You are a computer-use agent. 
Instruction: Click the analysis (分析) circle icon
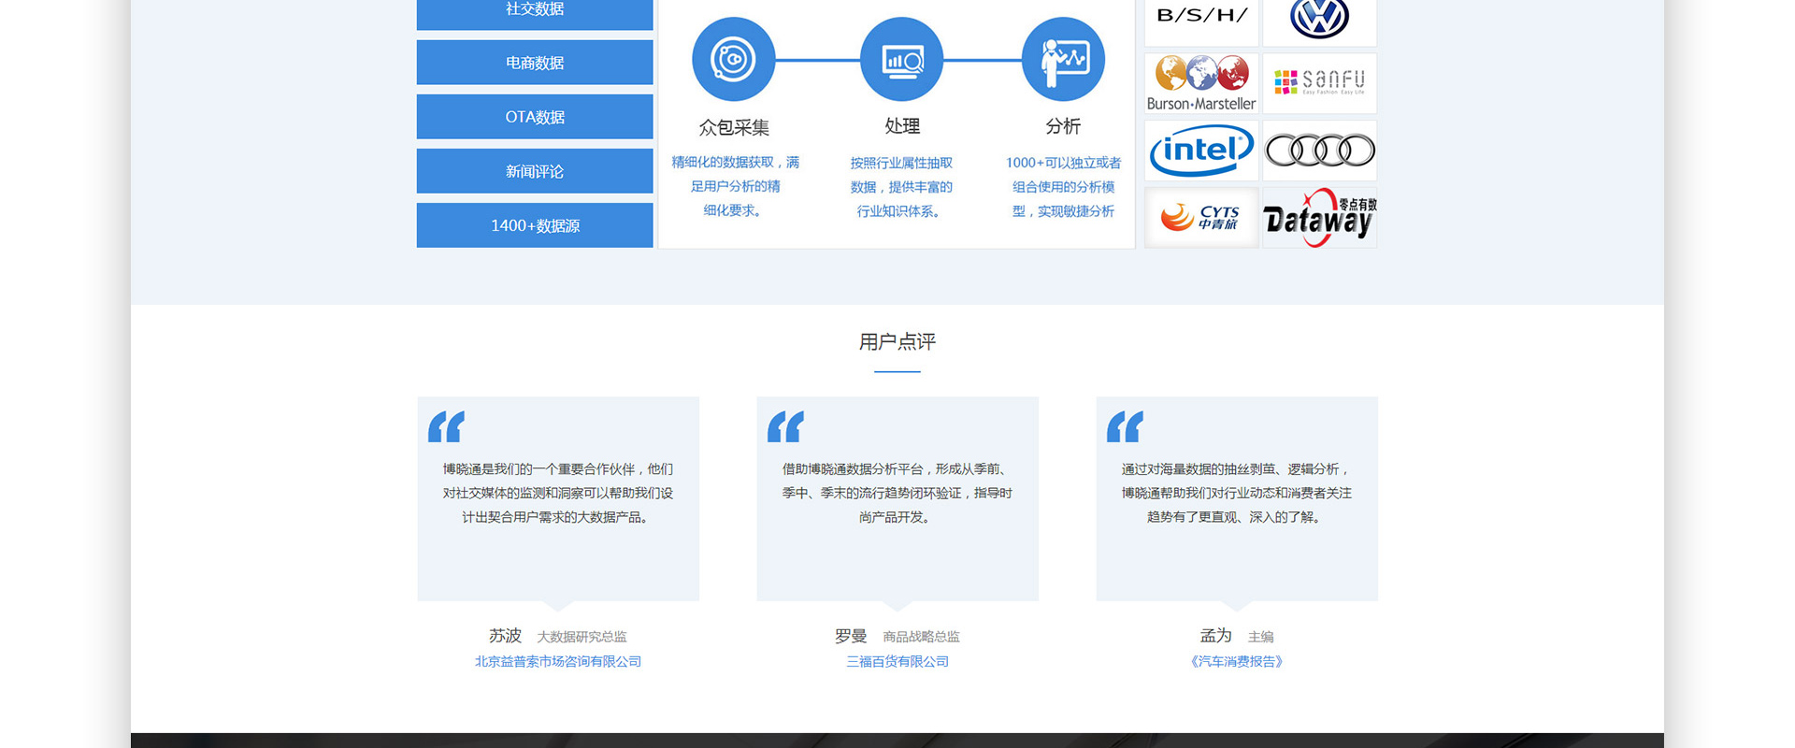coord(1063,59)
